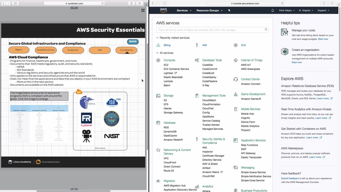Click the search magnifier in AWS services field
Screen dimensions: 341x192
(x=266, y=30)
